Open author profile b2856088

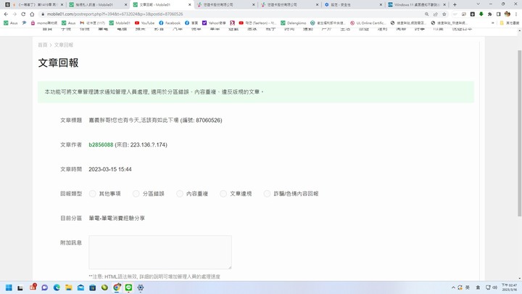101,144
